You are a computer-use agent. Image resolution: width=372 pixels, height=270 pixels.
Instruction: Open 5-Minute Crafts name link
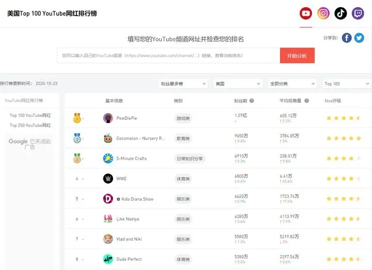[131, 158]
